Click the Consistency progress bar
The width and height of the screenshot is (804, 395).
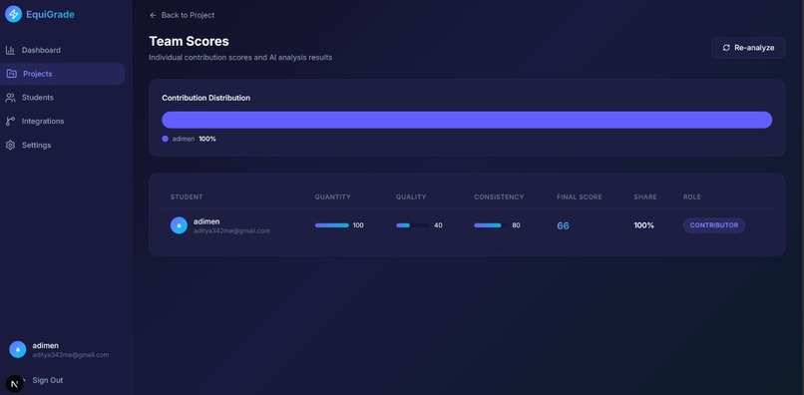(x=491, y=225)
